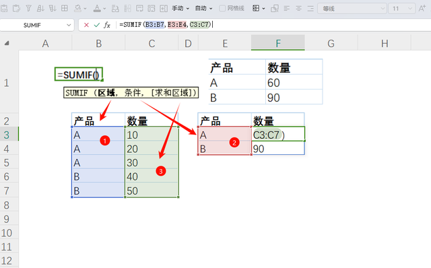431x268 pixels.
Task: Open the font size 11 dropdown
Action: [x=410, y=9]
